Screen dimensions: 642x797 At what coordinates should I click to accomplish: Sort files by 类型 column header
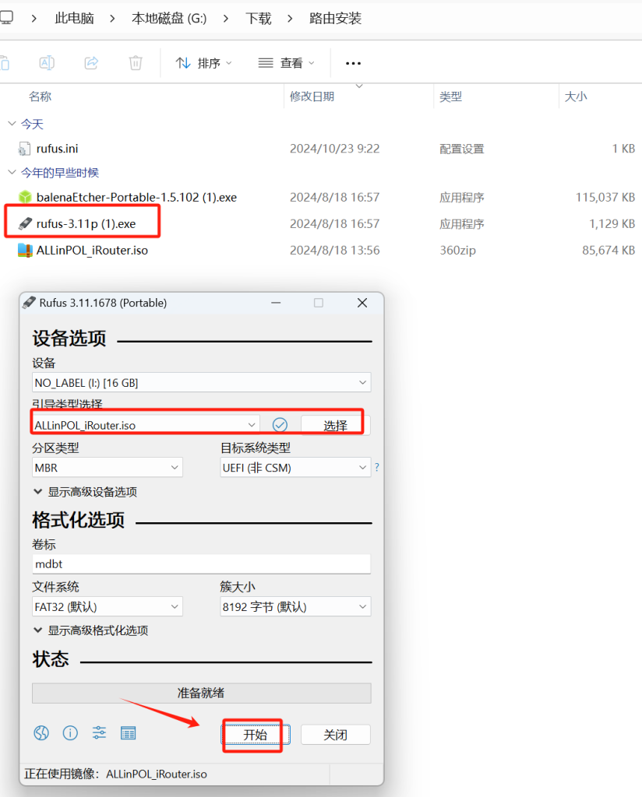coord(450,97)
